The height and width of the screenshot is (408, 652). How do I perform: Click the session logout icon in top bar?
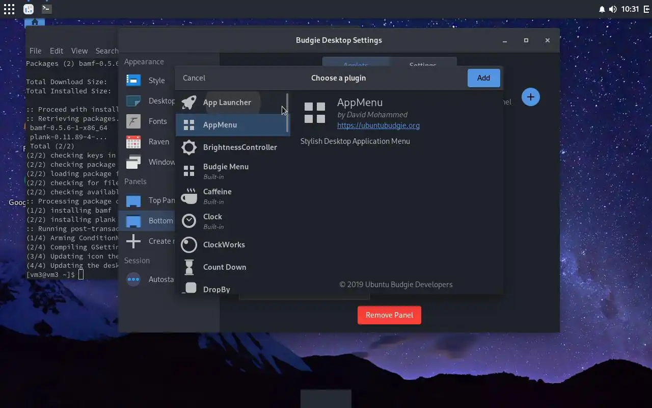(x=647, y=9)
